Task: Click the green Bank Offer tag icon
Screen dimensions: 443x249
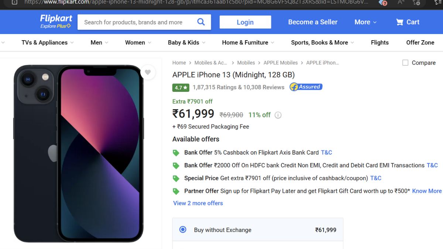Action: [176, 153]
